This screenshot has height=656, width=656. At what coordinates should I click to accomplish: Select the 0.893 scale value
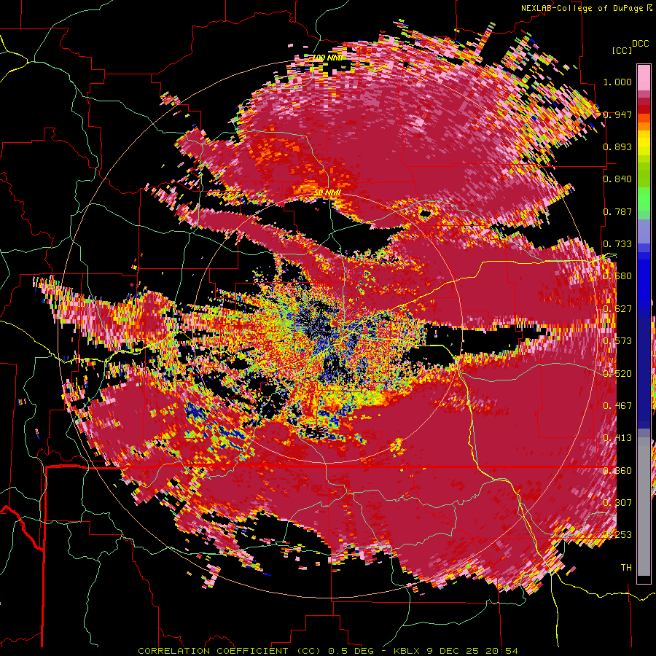coord(617,147)
